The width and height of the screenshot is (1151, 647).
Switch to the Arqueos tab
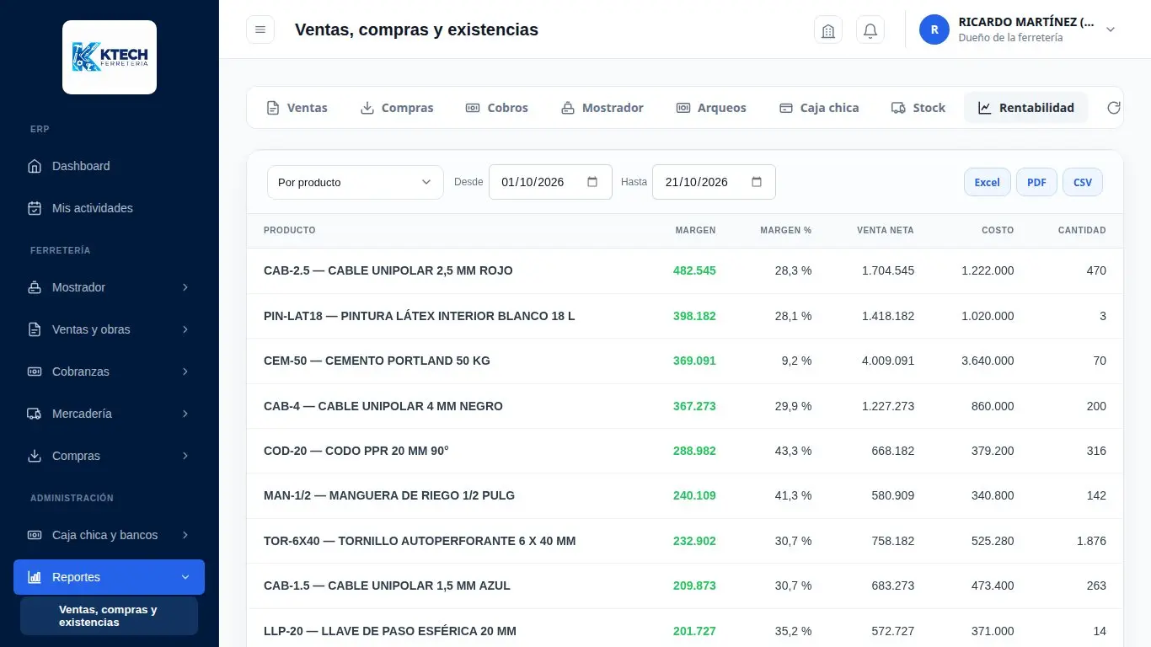coord(711,108)
